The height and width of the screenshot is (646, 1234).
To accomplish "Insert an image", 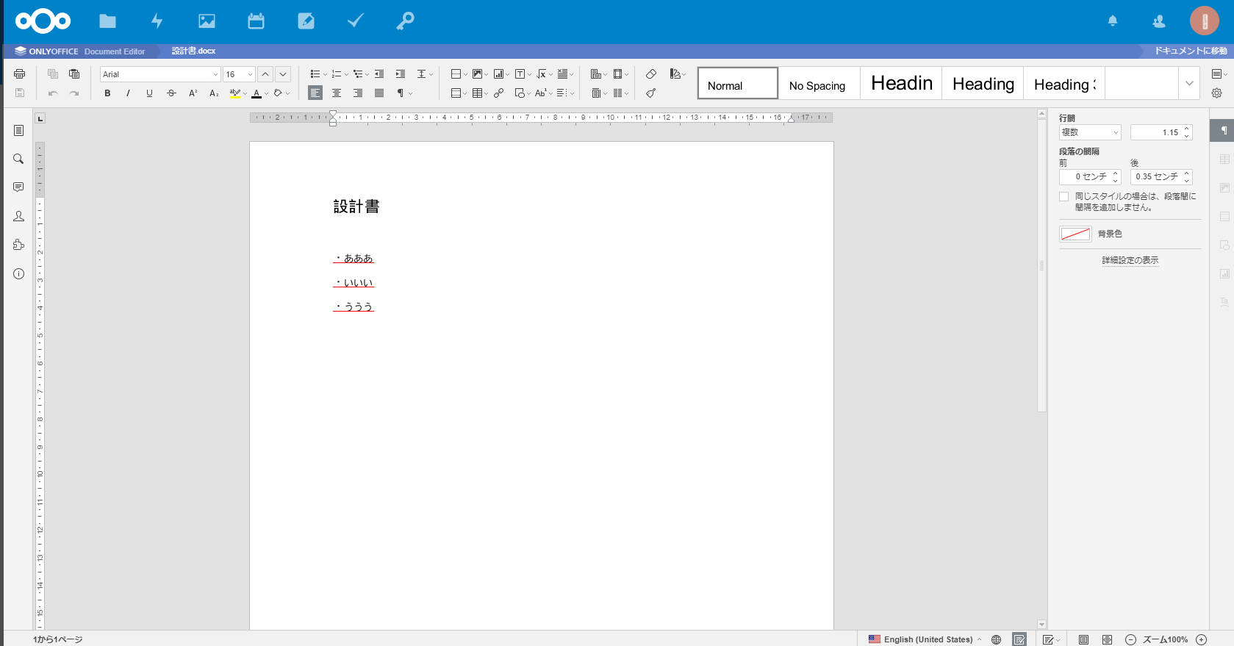I will tap(480, 74).
